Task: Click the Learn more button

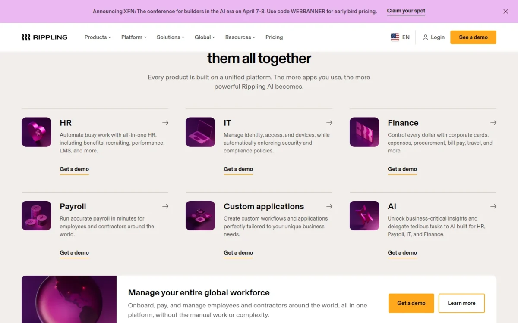Action: [x=461, y=303]
